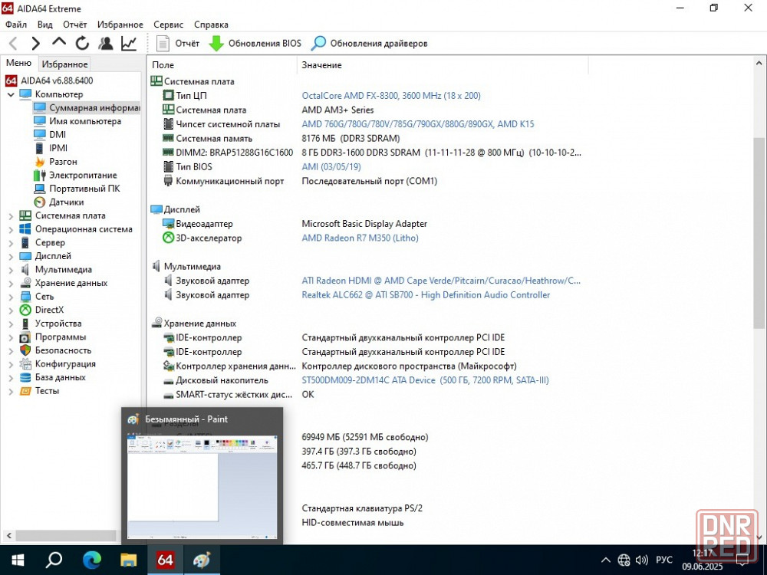Switch to the Избранное tab in the sidebar
The width and height of the screenshot is (767, 575).
(x=64, y=64)
